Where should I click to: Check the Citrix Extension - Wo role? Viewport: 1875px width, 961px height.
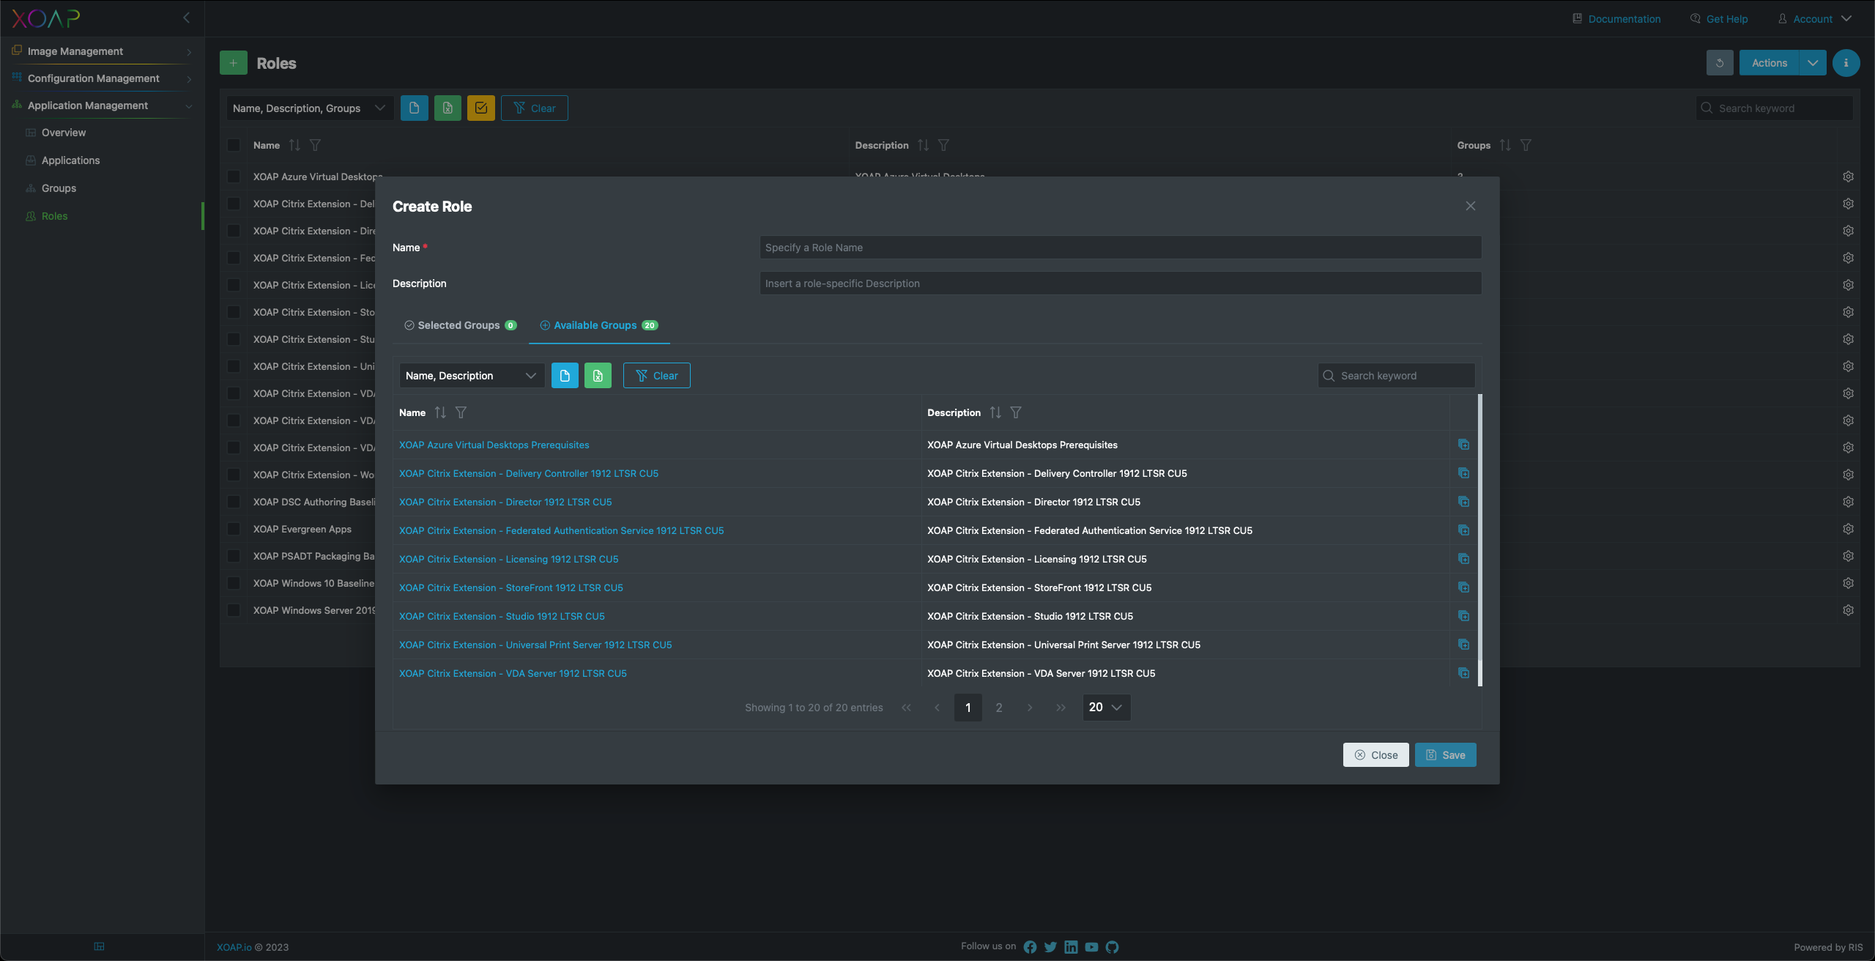(234, 475)
